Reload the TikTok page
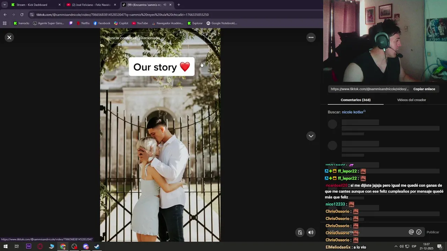This screenshot has width=447, height=251. (22, 15)
